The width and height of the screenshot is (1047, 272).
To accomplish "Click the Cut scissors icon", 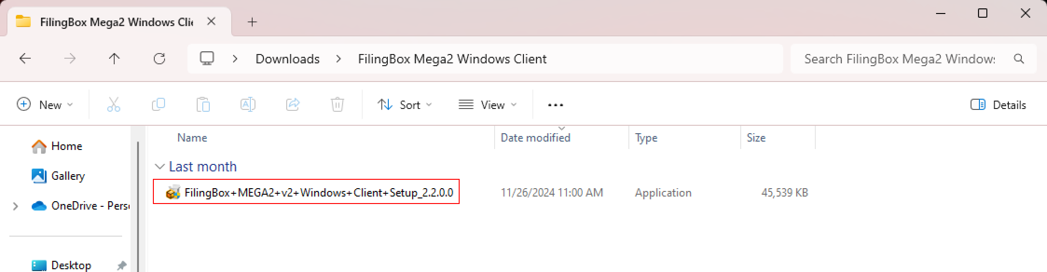I will 114,105.
